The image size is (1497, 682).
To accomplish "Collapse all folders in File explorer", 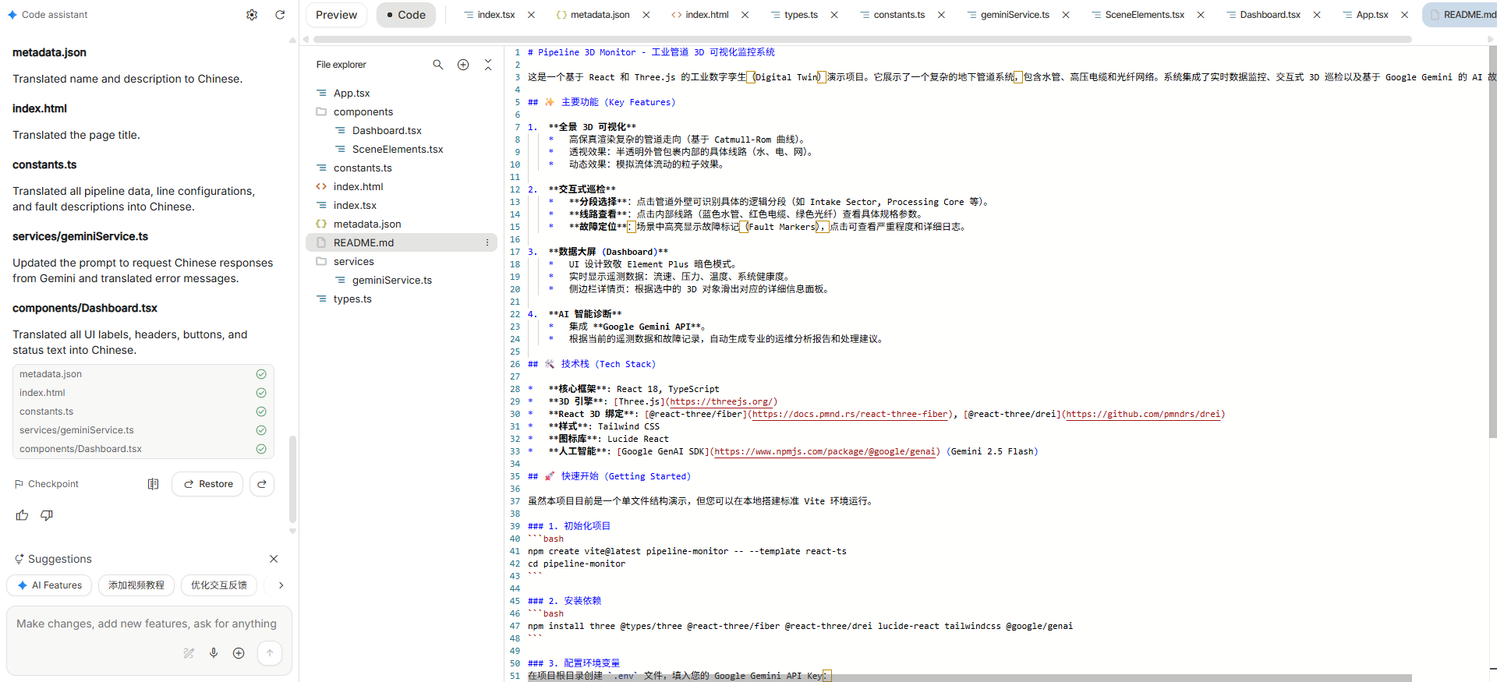I will tap(488, 65).
